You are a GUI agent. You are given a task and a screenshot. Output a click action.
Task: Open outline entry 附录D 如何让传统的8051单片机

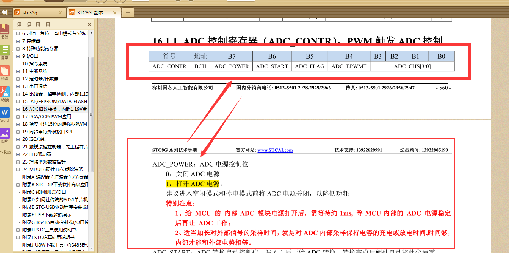[x=55, y=200]
